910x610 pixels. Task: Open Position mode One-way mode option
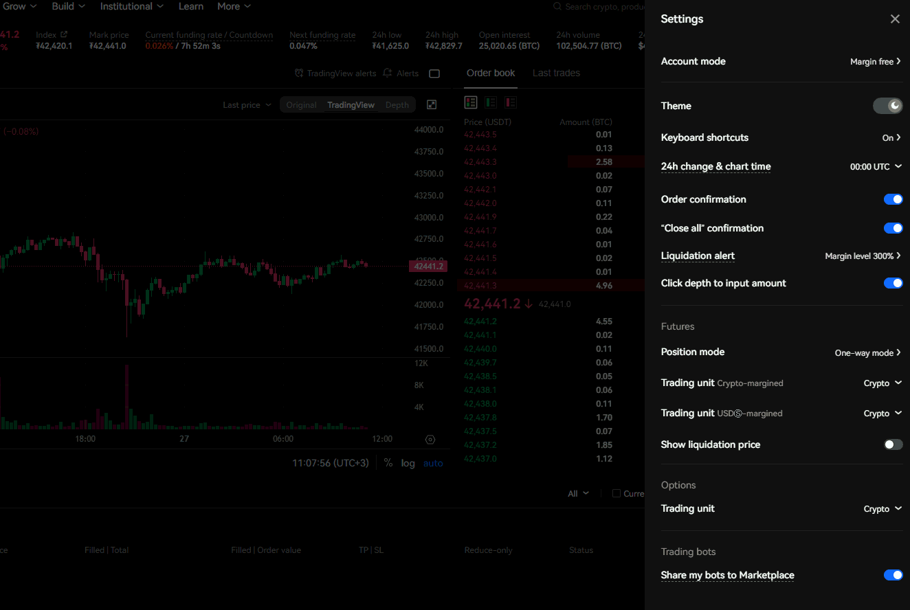(867, 352)
